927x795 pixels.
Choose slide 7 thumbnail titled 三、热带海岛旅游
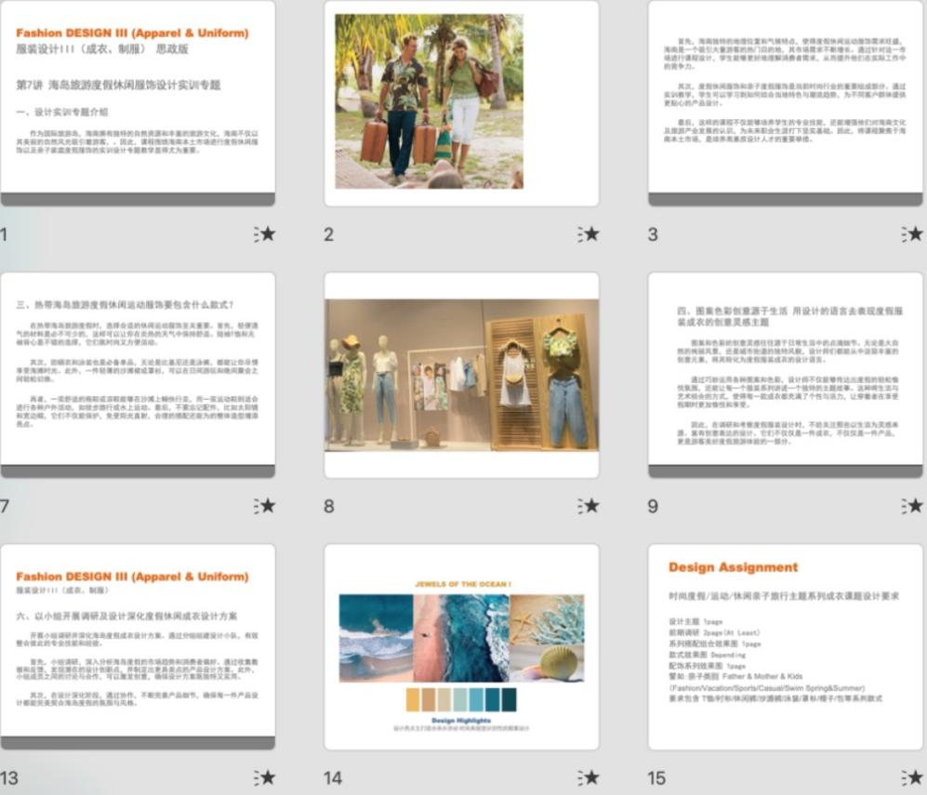(138, 374)
